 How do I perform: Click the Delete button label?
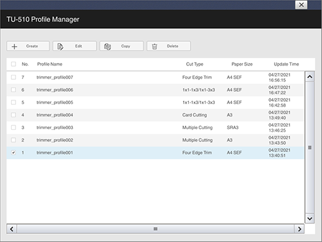(x=173, y=46)
